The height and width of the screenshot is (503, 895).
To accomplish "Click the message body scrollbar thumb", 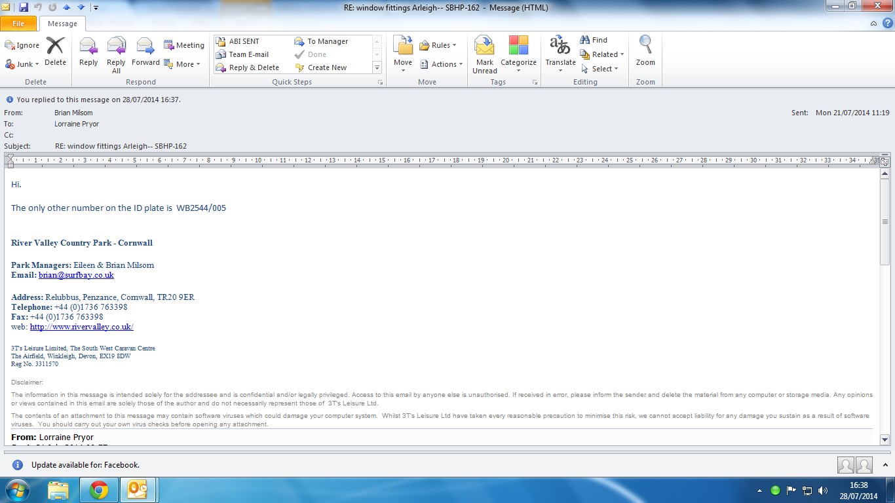I will click(x=885, y=222).
